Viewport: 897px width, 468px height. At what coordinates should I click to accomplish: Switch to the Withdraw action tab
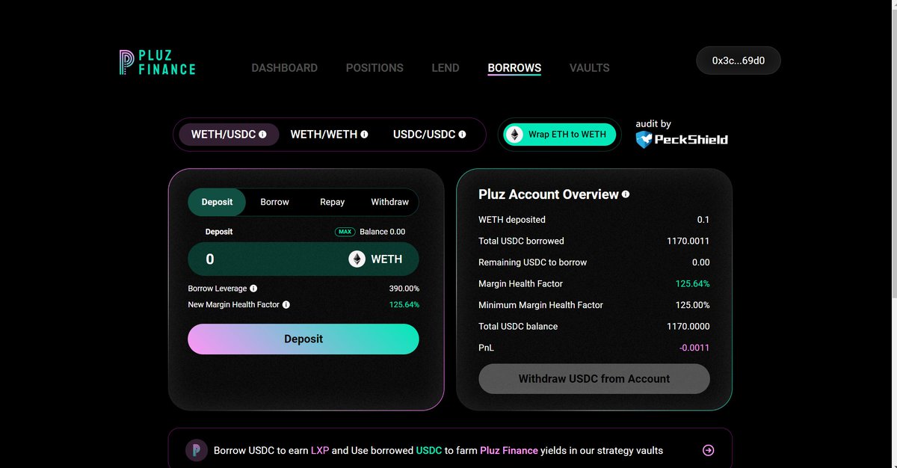(389, 202)
